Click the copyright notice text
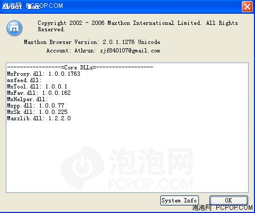 click(138, 26)
